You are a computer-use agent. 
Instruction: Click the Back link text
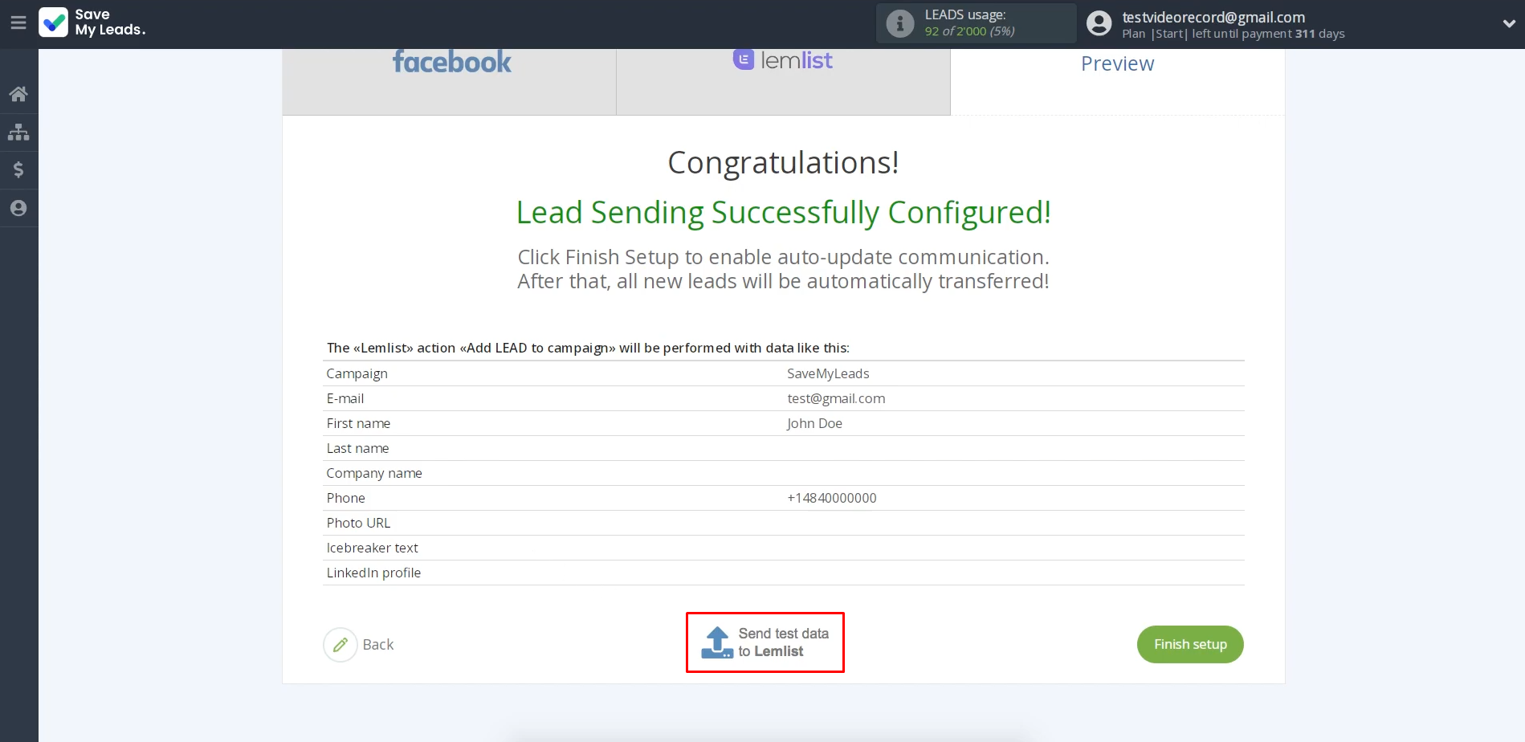point(378,645)
